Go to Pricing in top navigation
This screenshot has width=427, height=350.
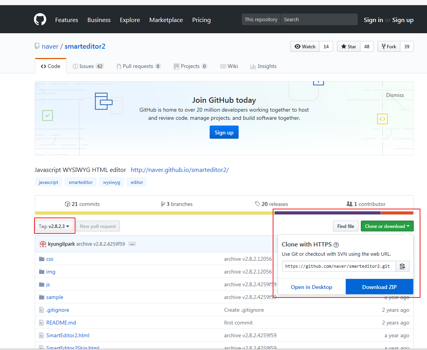(x=202, y=20)
